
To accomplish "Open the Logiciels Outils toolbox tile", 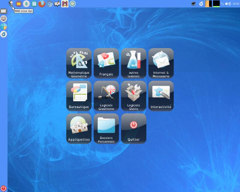I will coord(133,96).
